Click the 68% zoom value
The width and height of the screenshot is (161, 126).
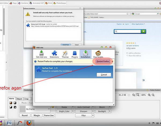coord(143,95)
